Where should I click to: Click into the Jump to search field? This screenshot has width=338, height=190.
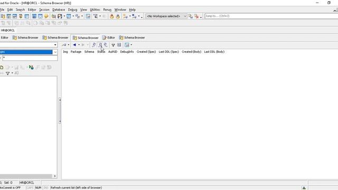point(271,16)
